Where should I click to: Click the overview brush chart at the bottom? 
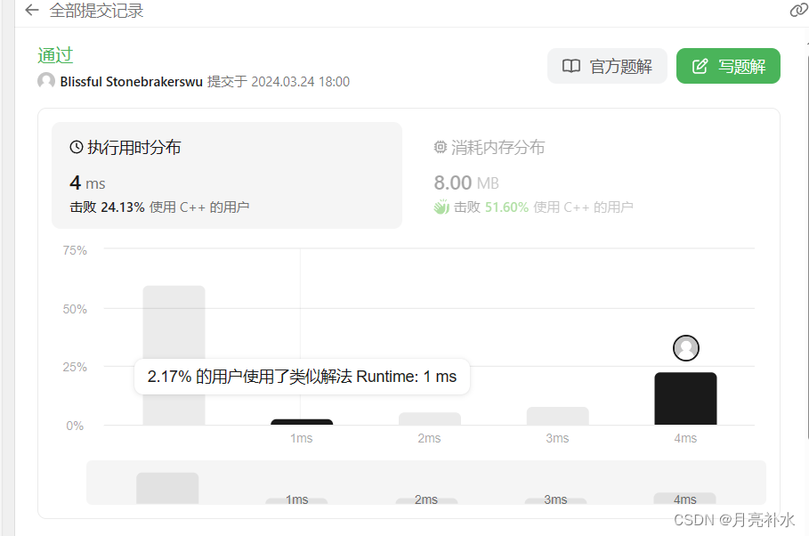425,482
